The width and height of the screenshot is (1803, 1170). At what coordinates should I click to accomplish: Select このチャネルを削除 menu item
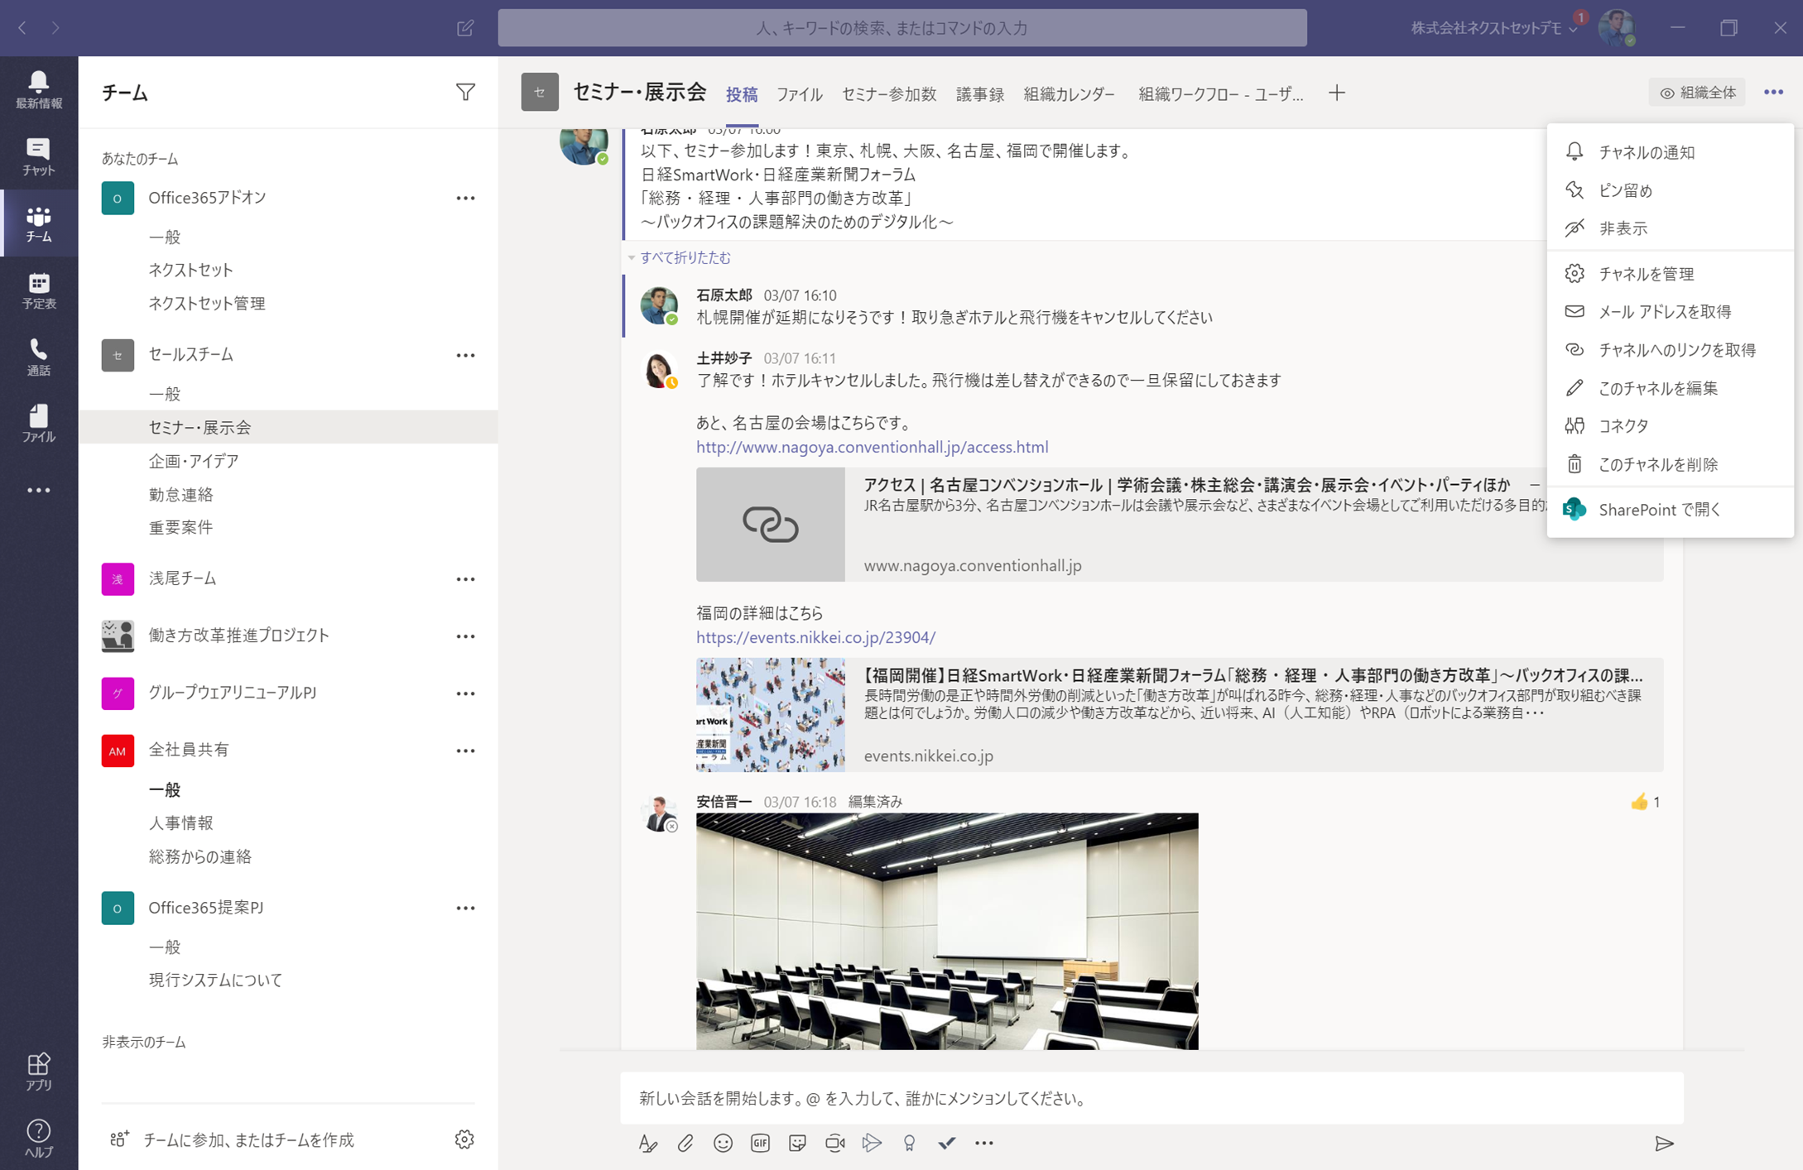pyautogui.click(x=1670, y=463)
